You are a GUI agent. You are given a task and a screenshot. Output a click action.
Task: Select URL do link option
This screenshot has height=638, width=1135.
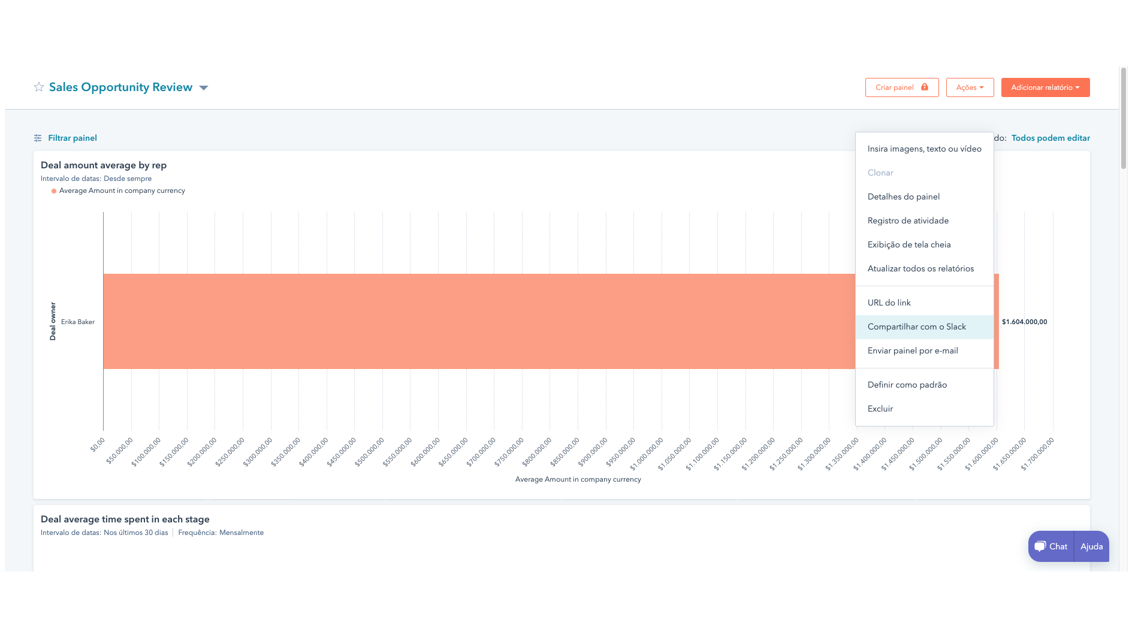924,303
